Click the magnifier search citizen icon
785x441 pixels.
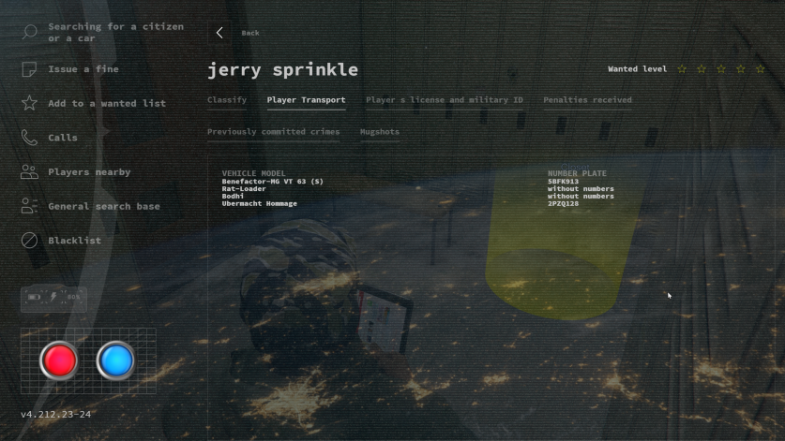[30, 33]
